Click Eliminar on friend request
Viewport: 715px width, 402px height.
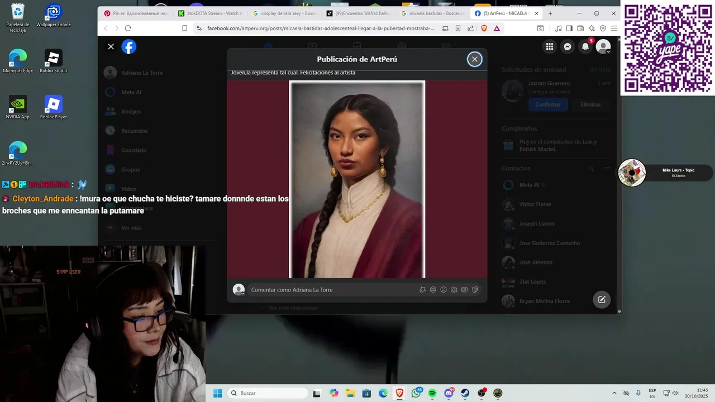click(590, 104)
